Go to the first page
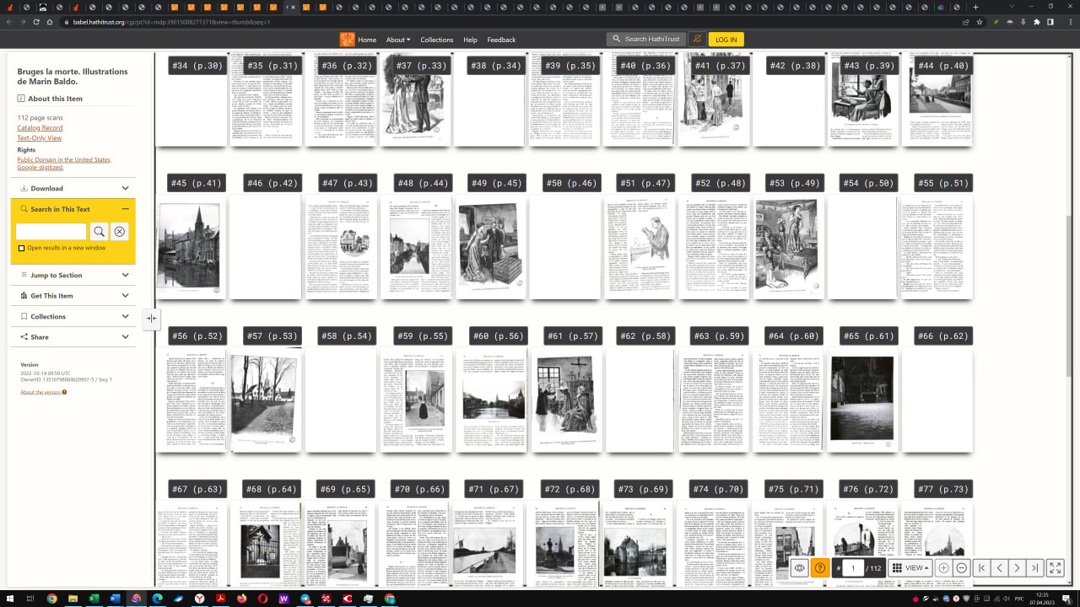Viewport: 1080px width, 607px height. pyautogui.click(x=982, y=568)
